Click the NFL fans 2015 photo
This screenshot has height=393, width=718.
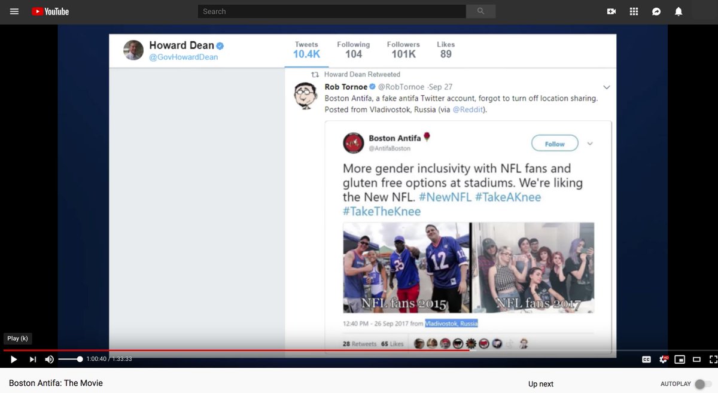(x=406, y=267)
